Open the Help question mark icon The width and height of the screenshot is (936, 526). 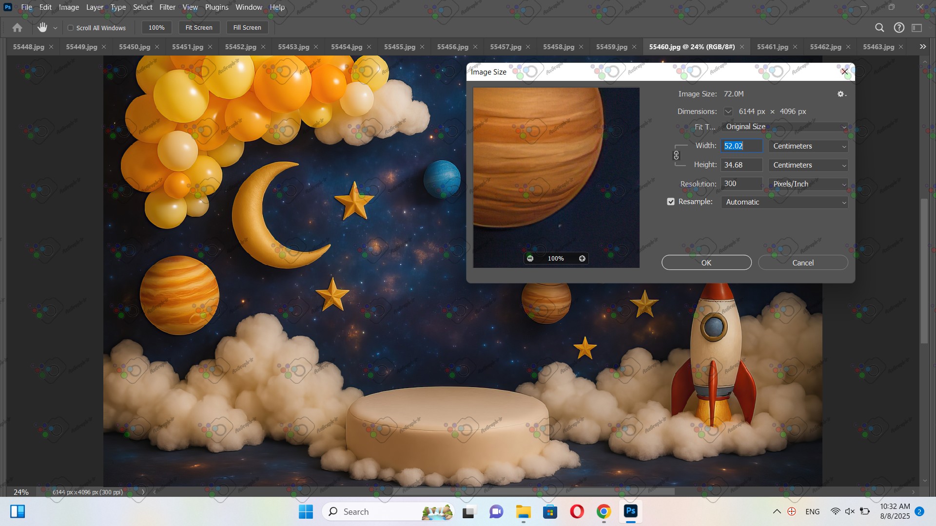point(899,28)
